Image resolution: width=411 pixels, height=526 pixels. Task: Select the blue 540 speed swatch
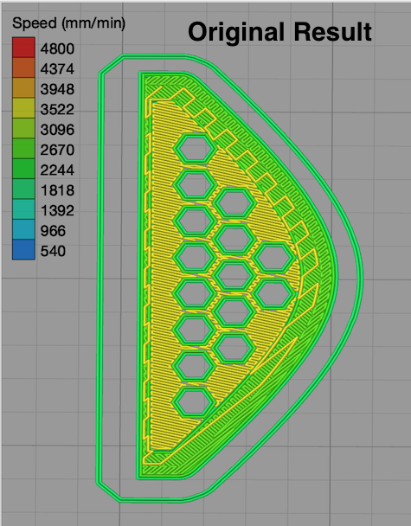23,249
